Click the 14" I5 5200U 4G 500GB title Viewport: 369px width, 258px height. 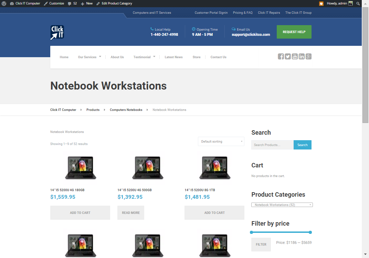pos(135,190)
